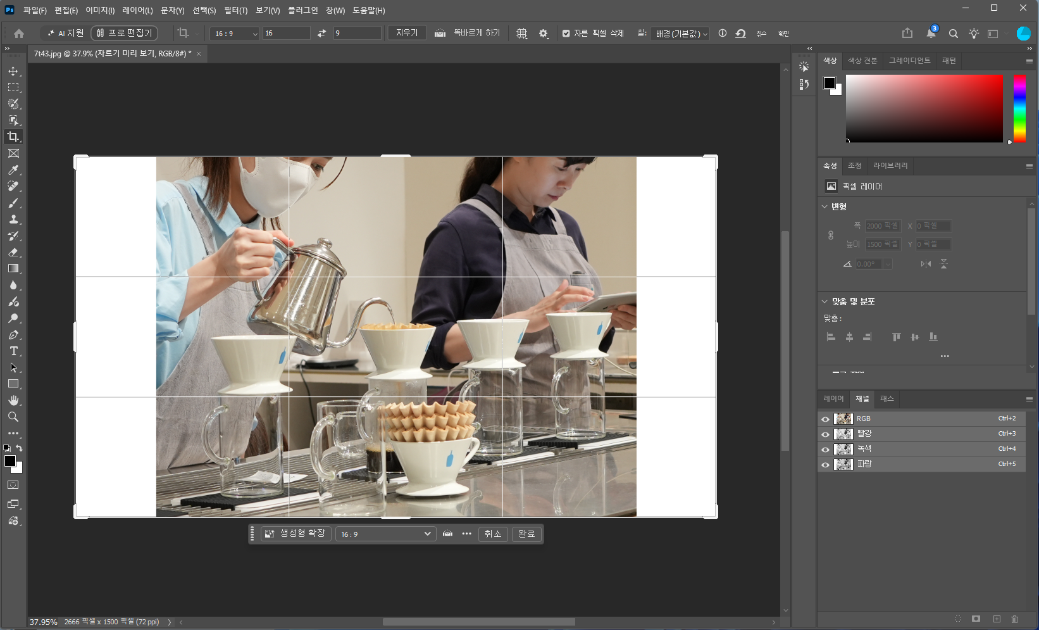1039x630 pixels.
Task: Hide the 빨강 channel visibility eye
Action: [825, 434]
